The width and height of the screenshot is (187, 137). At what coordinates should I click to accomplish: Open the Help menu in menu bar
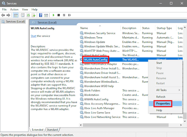coord(34,9)
